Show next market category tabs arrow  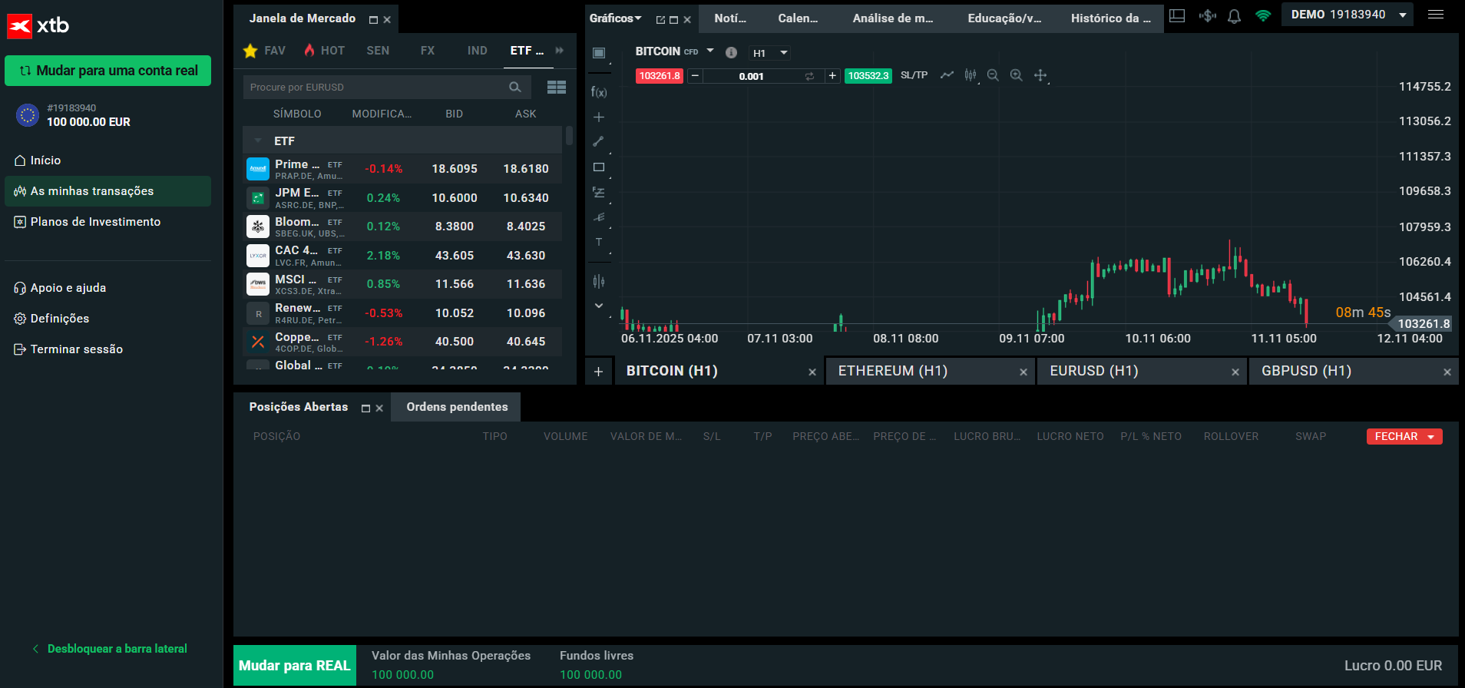[560, 51]
